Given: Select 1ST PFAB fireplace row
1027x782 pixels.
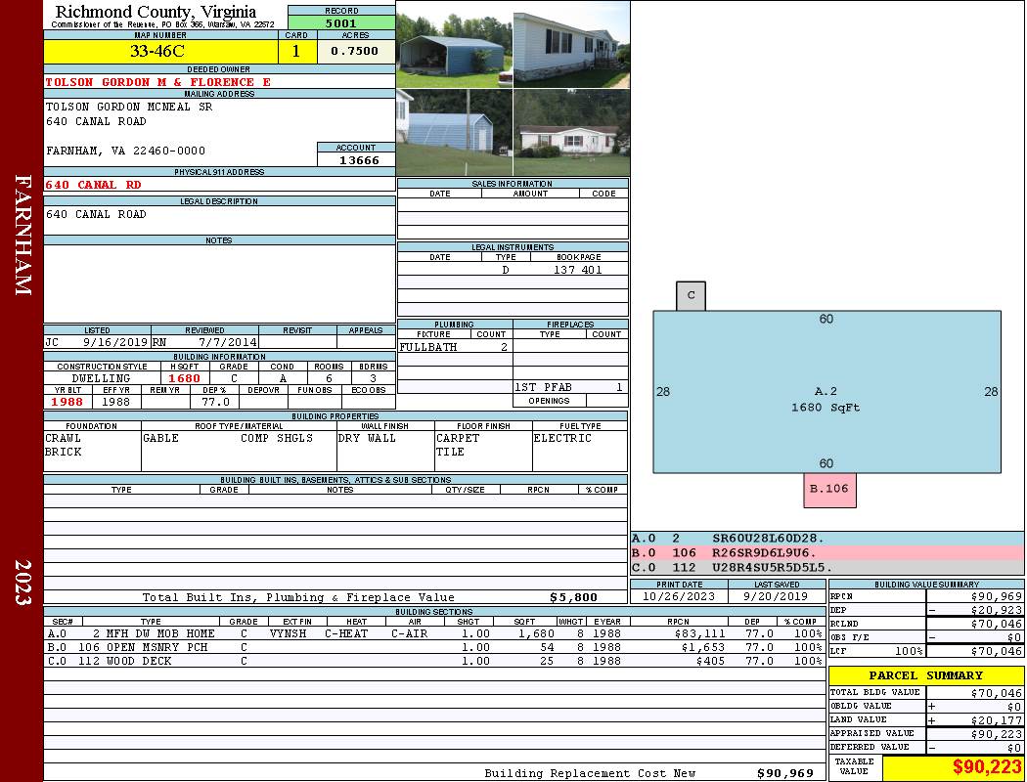Looking at the screenshot, I should click(570, 387).
